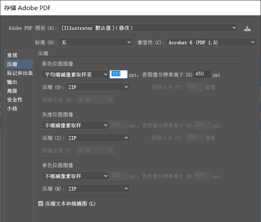
Task: Click the save preset icon
Action: tap(247, 28)
